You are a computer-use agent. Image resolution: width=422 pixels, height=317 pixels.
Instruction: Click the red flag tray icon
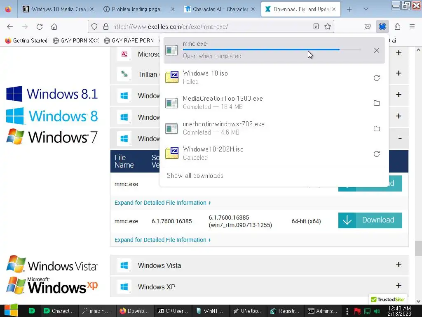click(357, 311)
